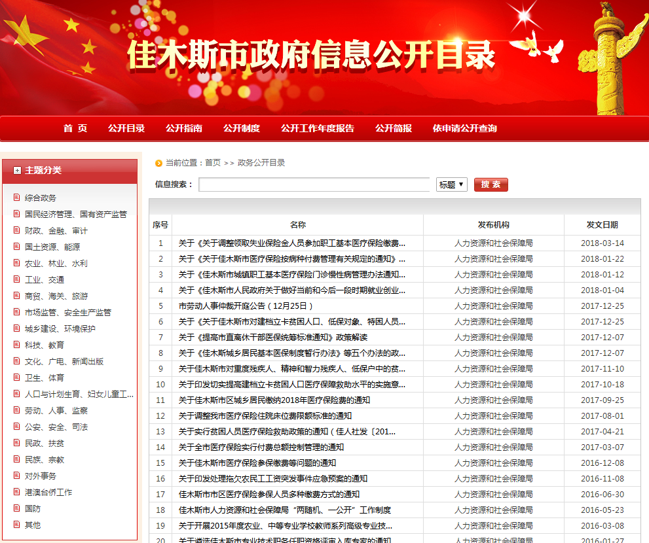The height and width of the screenshot is (543, 649).
Task: Select 依申请公开查询 in the navigation bar
Action: (464, 128)
